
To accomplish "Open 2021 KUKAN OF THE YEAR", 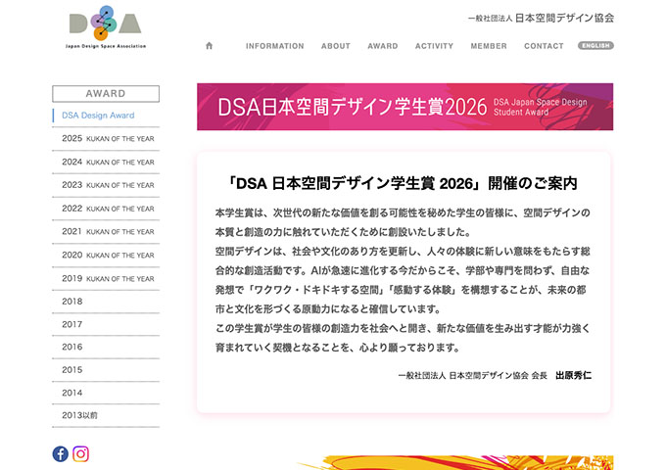I will click(108, 231).
